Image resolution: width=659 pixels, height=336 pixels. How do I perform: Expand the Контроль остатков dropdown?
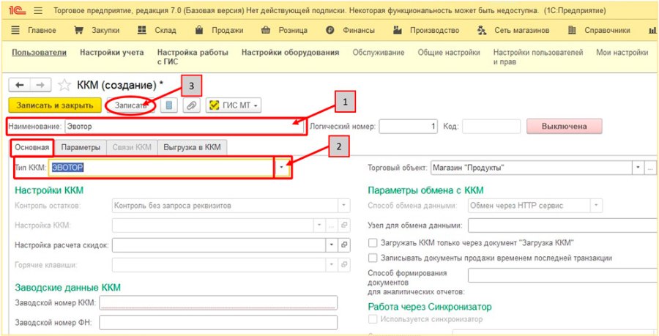344,206
